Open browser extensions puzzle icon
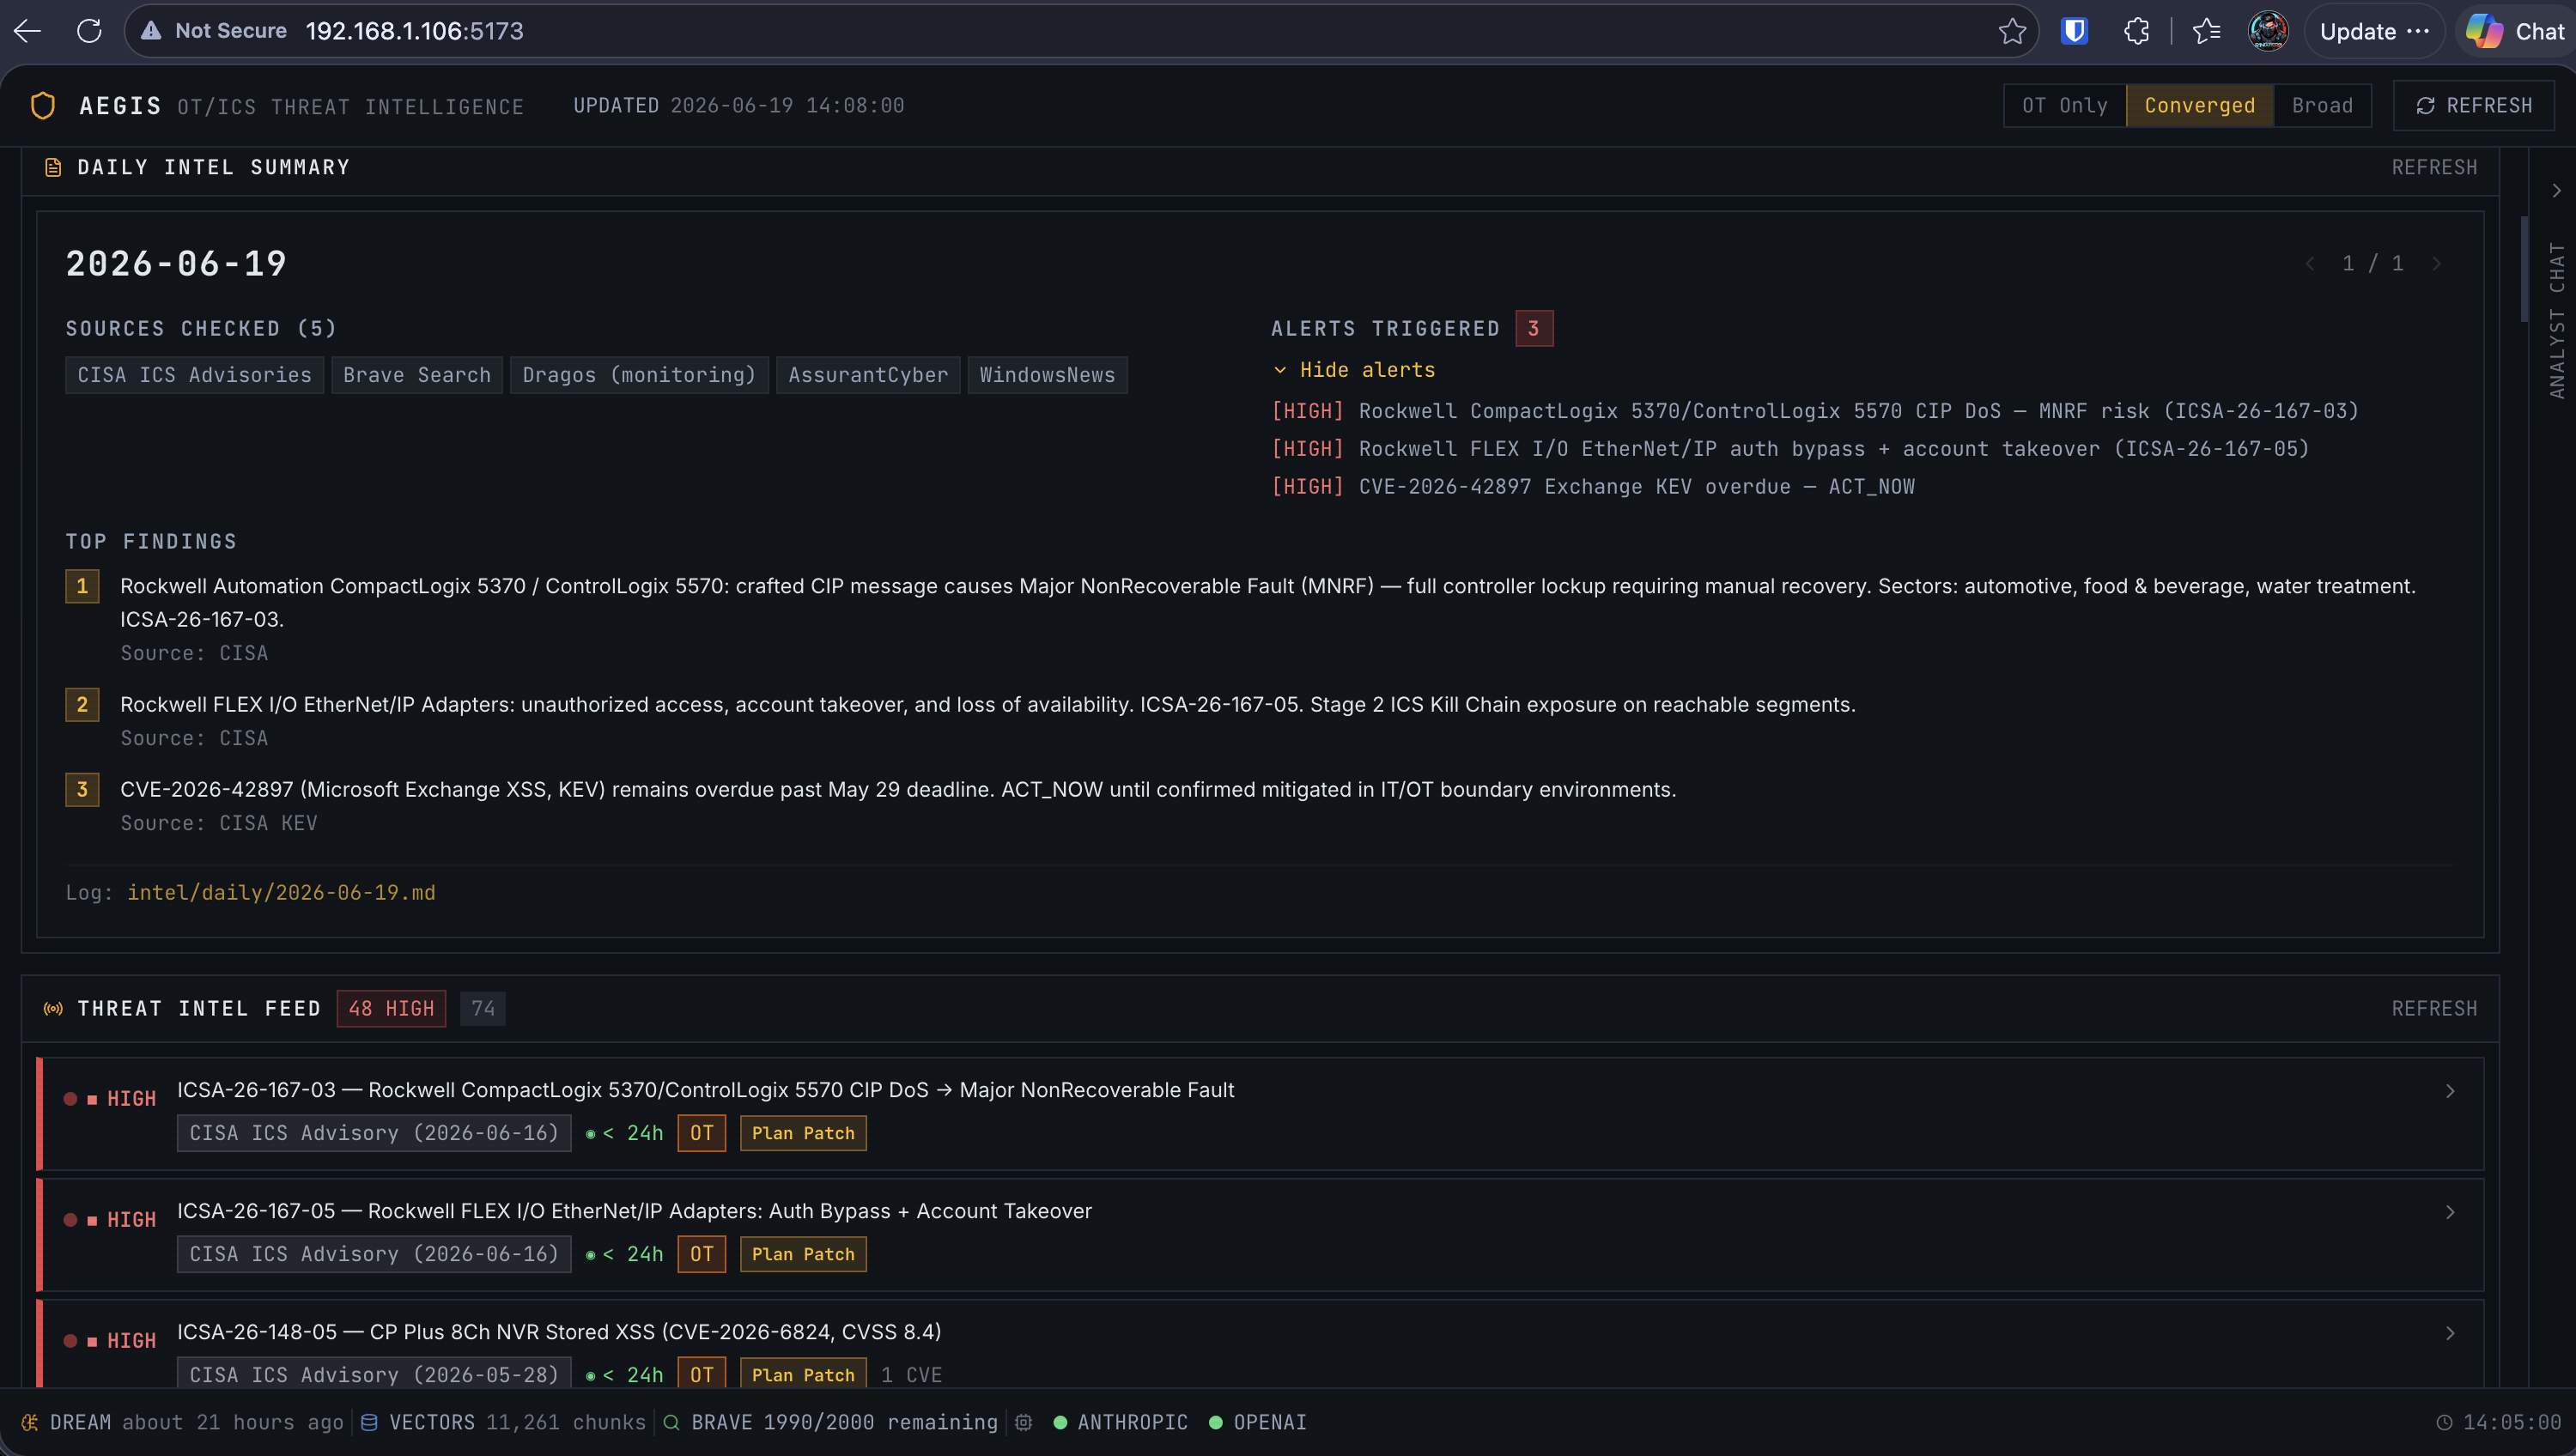This screenshot has width=2576, height=1456. [x=2136, y=31]
